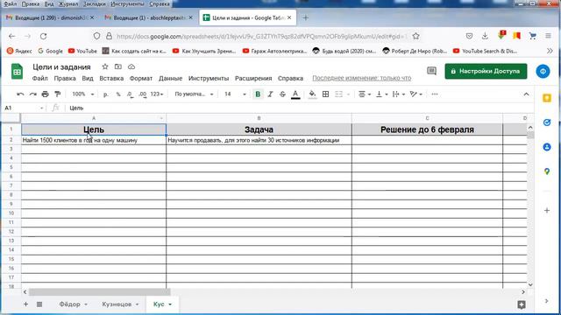Open vertical align dropdown
The image size is (561, 315).
[381, 94]
